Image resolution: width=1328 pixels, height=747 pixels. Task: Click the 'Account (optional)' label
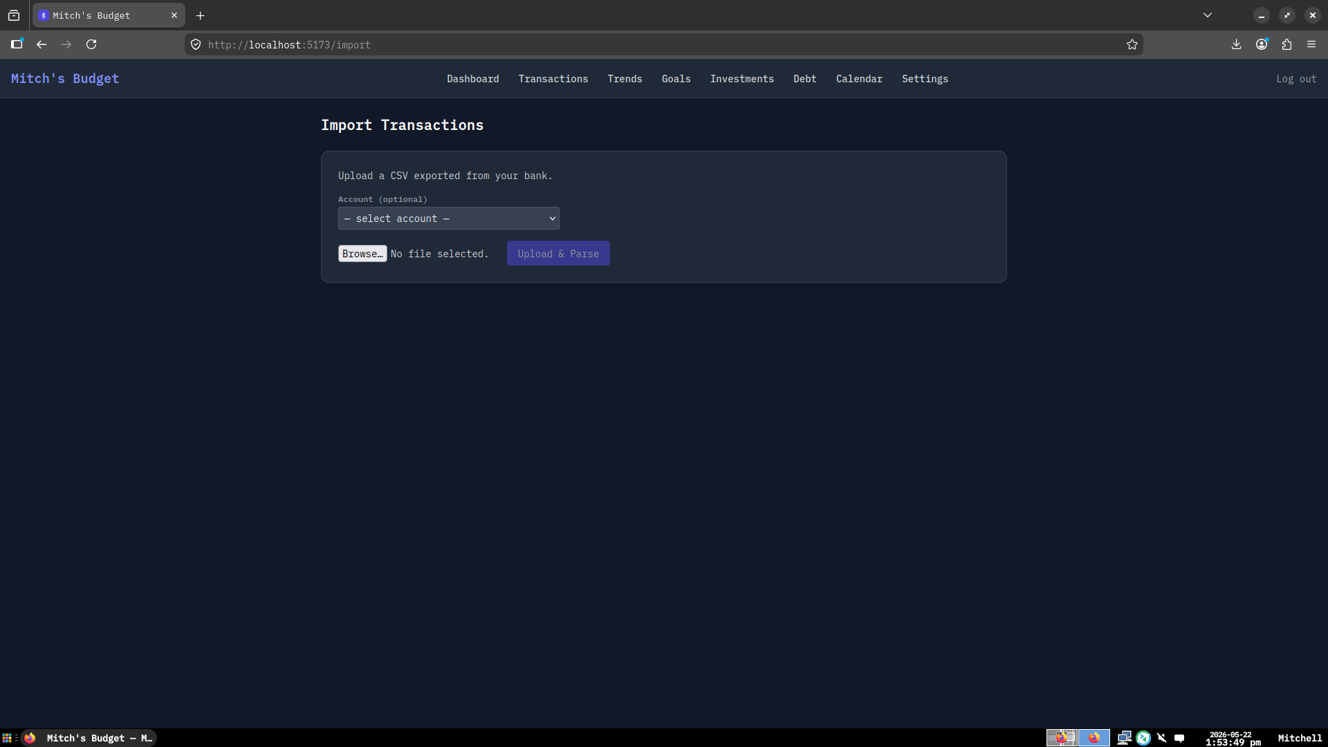tap(382, 199)
